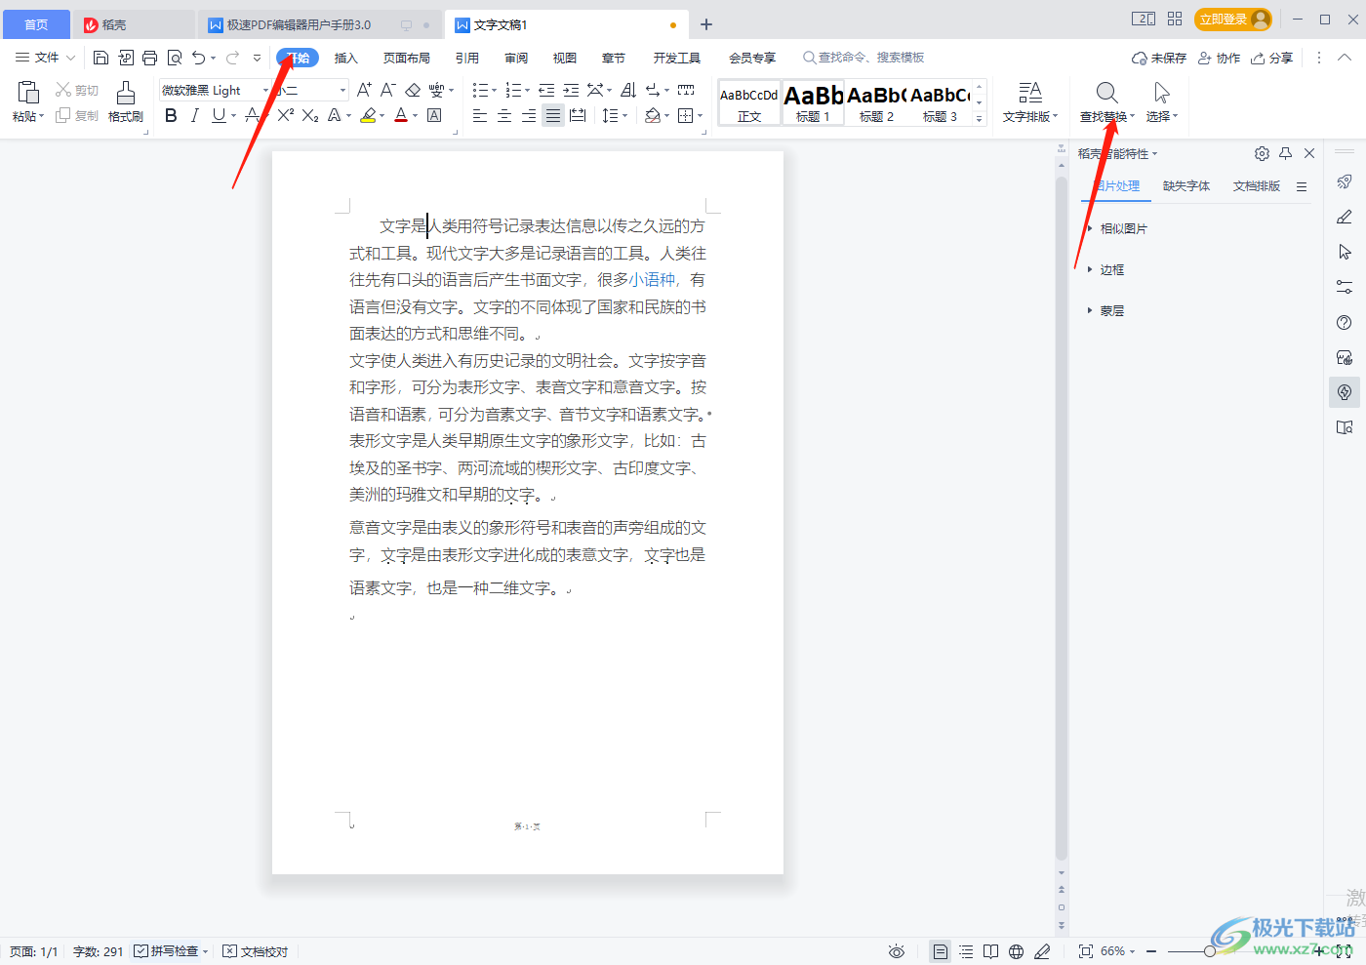Click the Paste clipboard icon
Viewport: 1366px width, 965px height.
28,93
